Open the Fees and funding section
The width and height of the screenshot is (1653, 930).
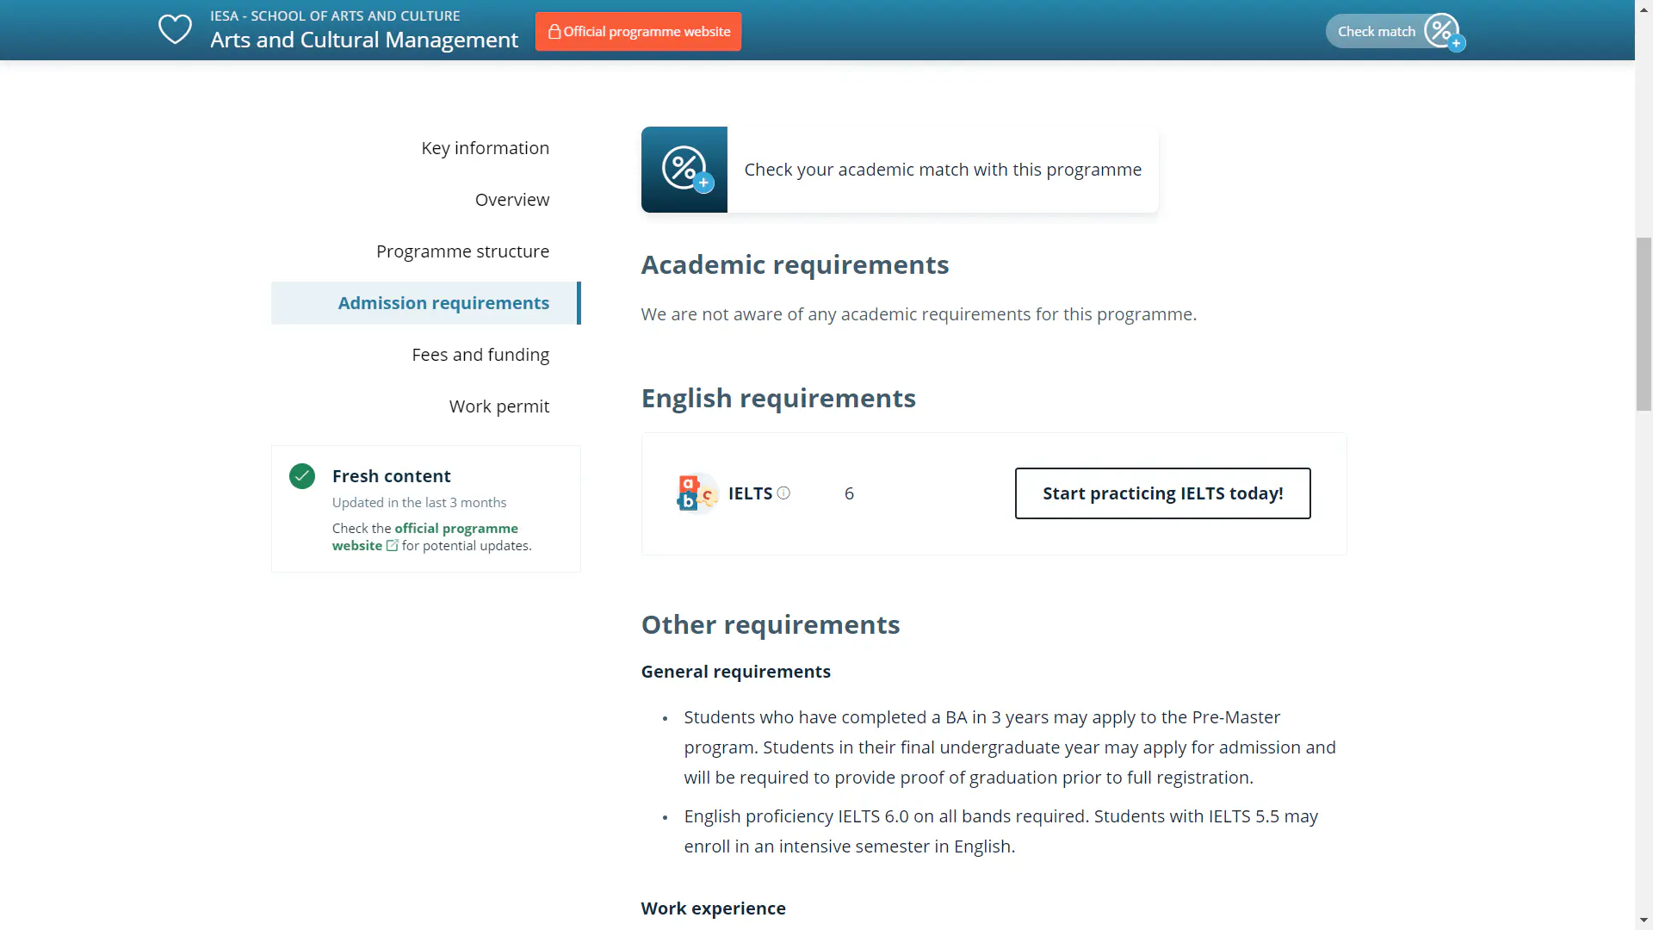point(480,354)
